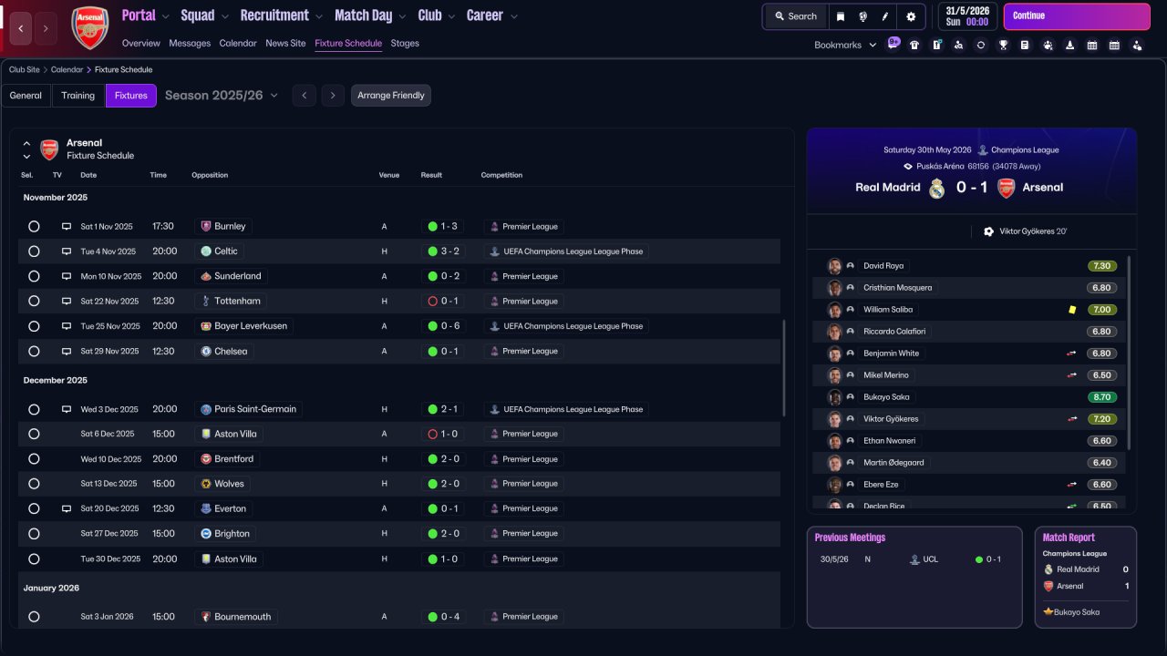
Task: Click the Real Madrid crest in match panel
Action: tap(937, 188)
